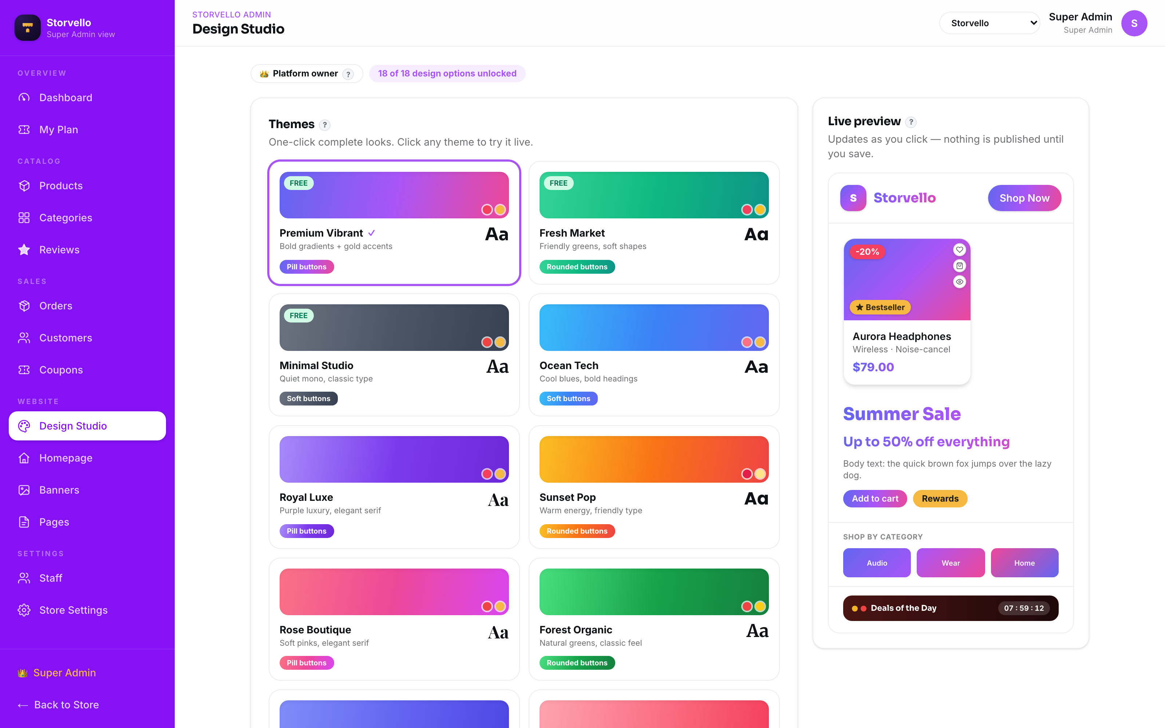Click Soft buttons tag on Minimal Studio

tap(308, 399)
